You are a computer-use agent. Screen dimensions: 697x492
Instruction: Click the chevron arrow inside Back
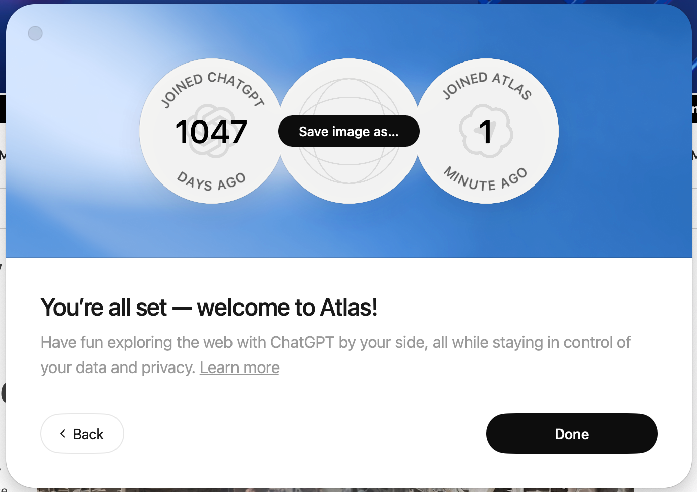[63, 434]
